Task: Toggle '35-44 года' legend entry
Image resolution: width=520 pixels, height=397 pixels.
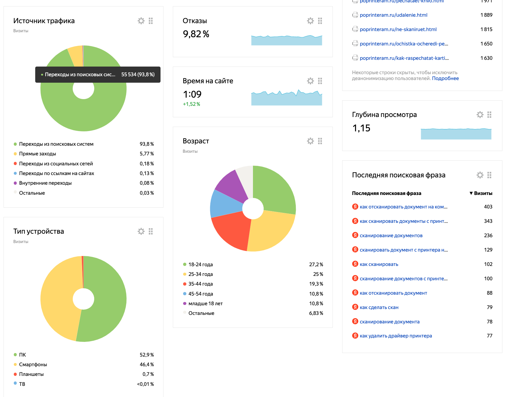Action: (200, 284)
